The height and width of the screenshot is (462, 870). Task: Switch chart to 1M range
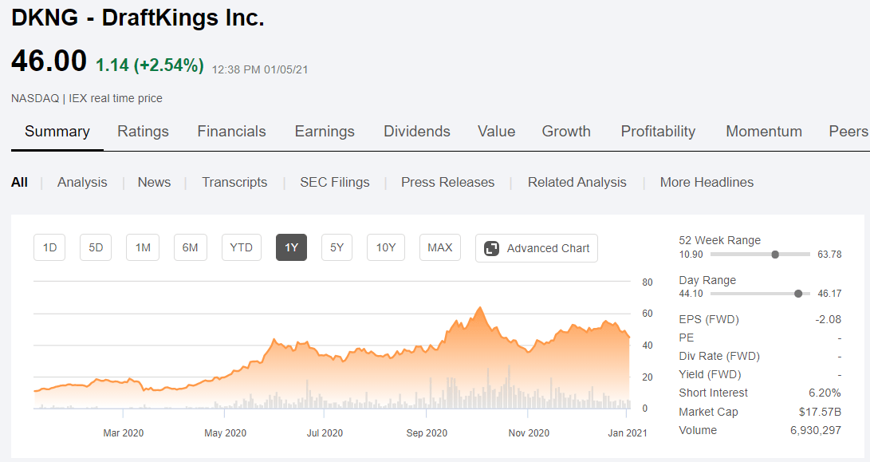[143, 247]
